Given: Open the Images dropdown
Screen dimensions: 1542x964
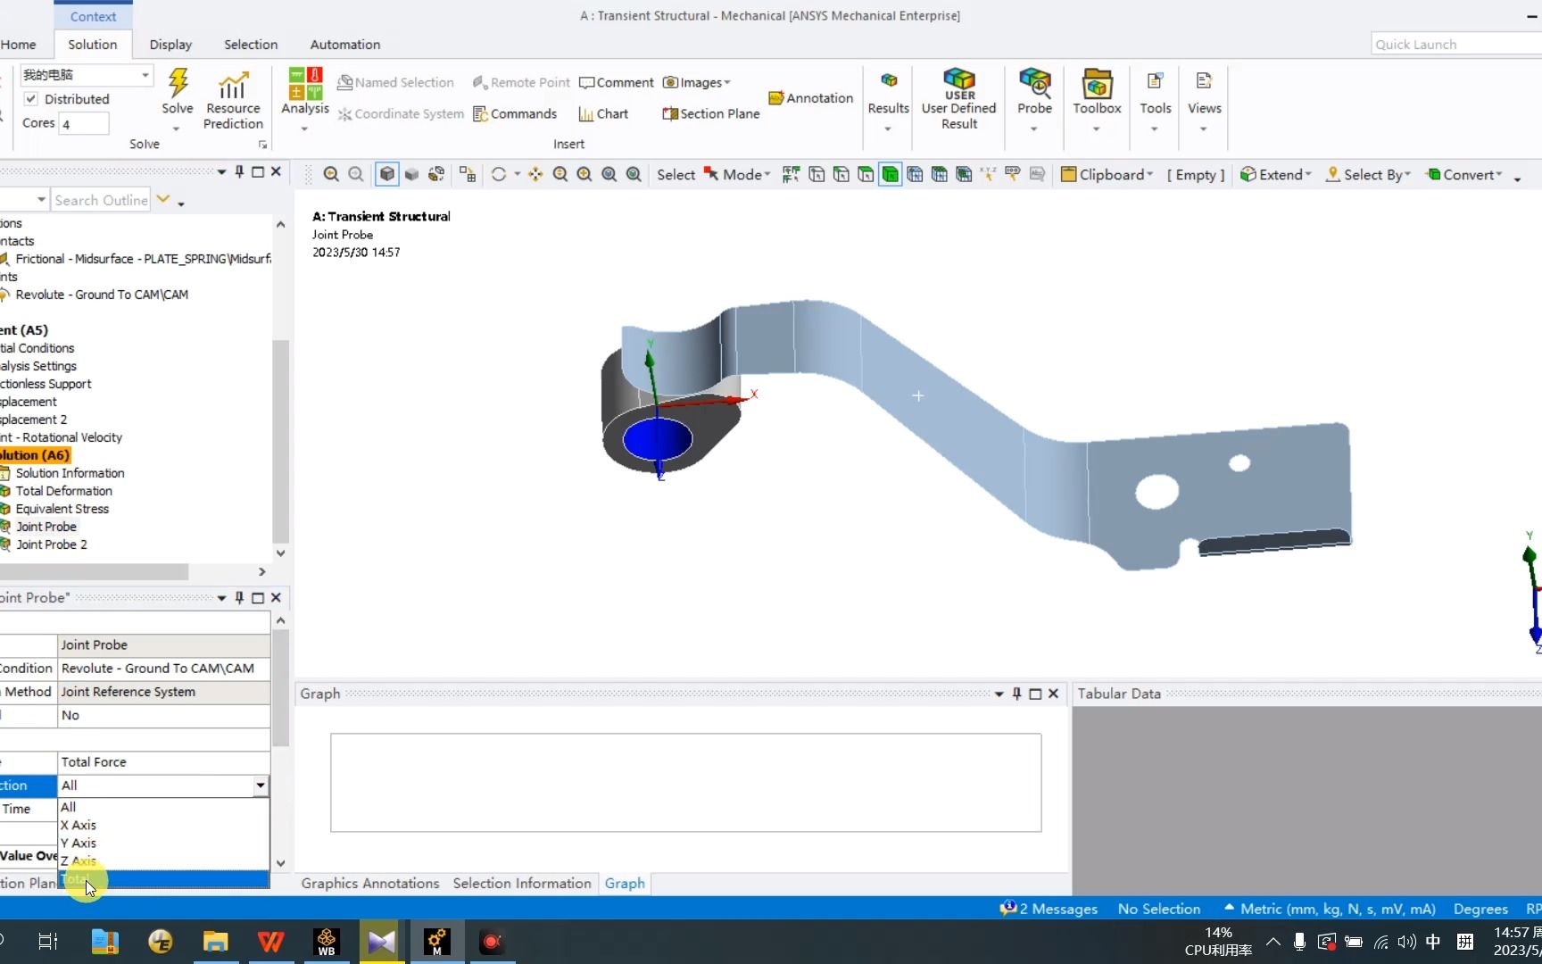Looking at the screenshot, I should pos(696,82).
